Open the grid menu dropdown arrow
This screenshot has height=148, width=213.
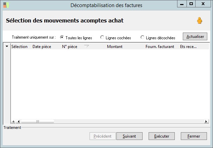click(x=7, y=47)
